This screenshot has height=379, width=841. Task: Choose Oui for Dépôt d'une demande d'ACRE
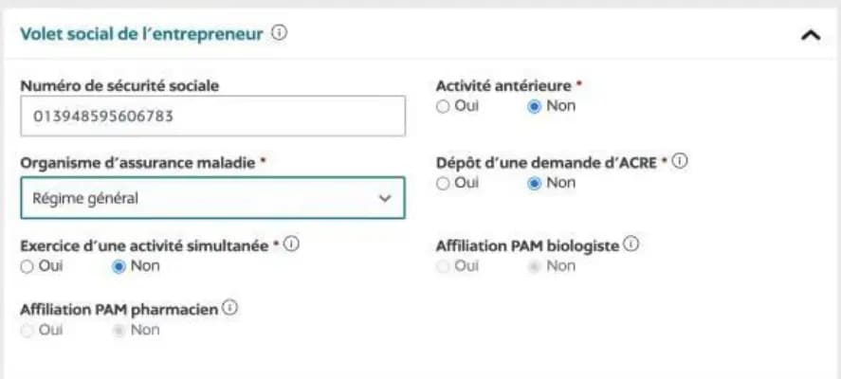(443, 183)
